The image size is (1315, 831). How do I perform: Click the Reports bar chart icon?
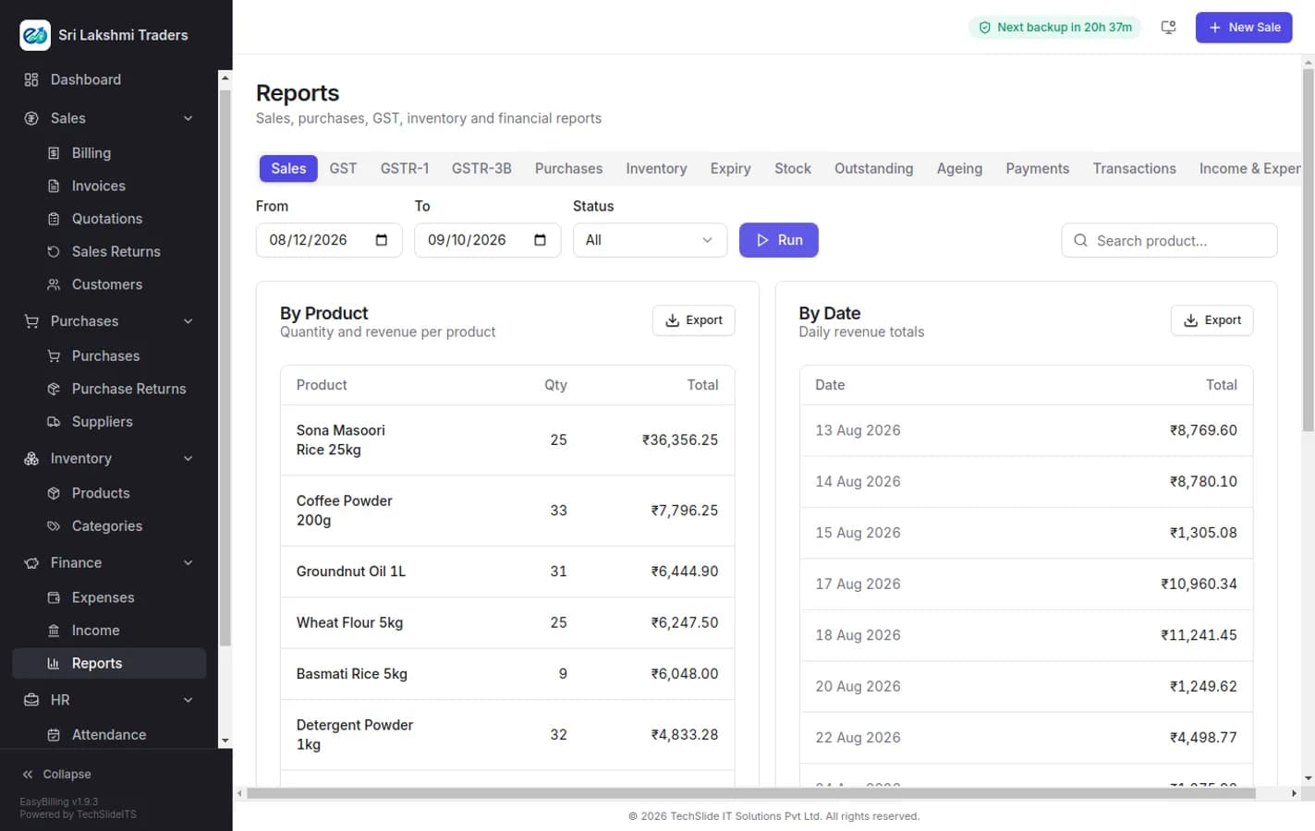coord(54,663)
